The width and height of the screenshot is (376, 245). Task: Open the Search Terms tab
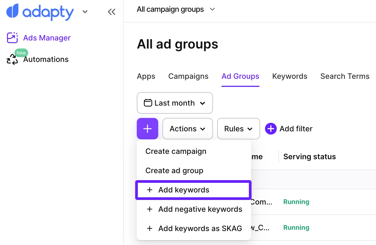pos(345,76)
